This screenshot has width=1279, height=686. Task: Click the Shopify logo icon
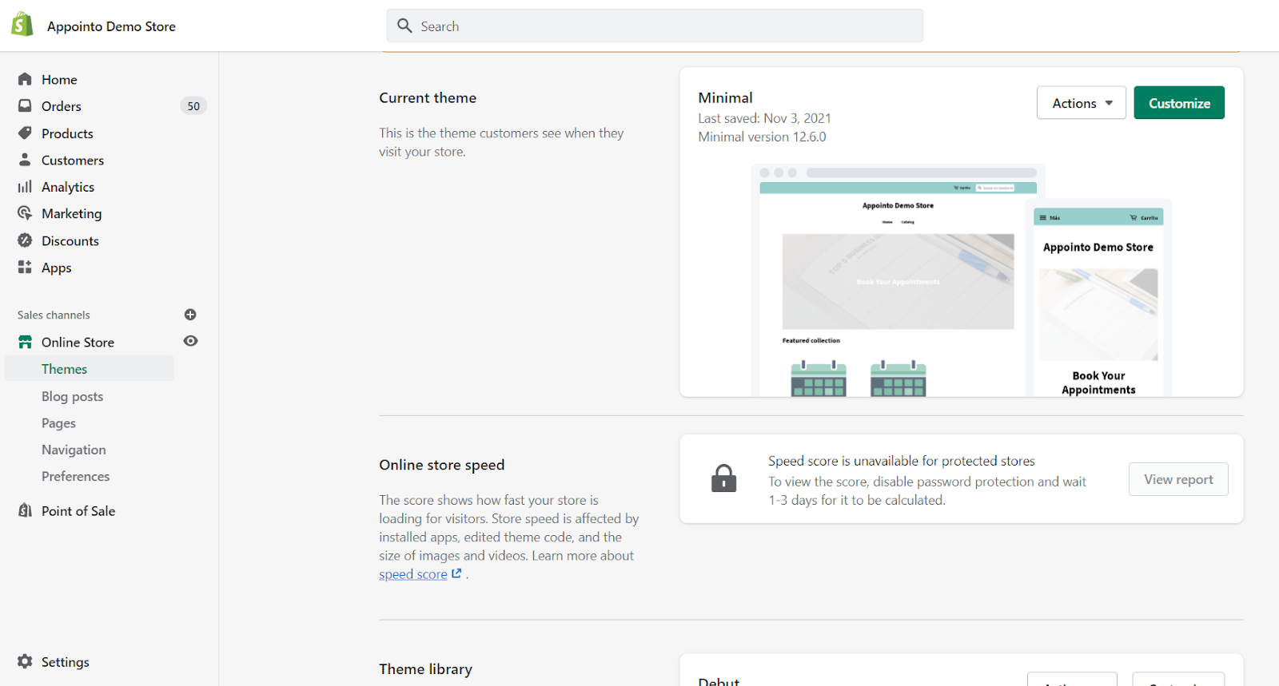coord(22,25)
